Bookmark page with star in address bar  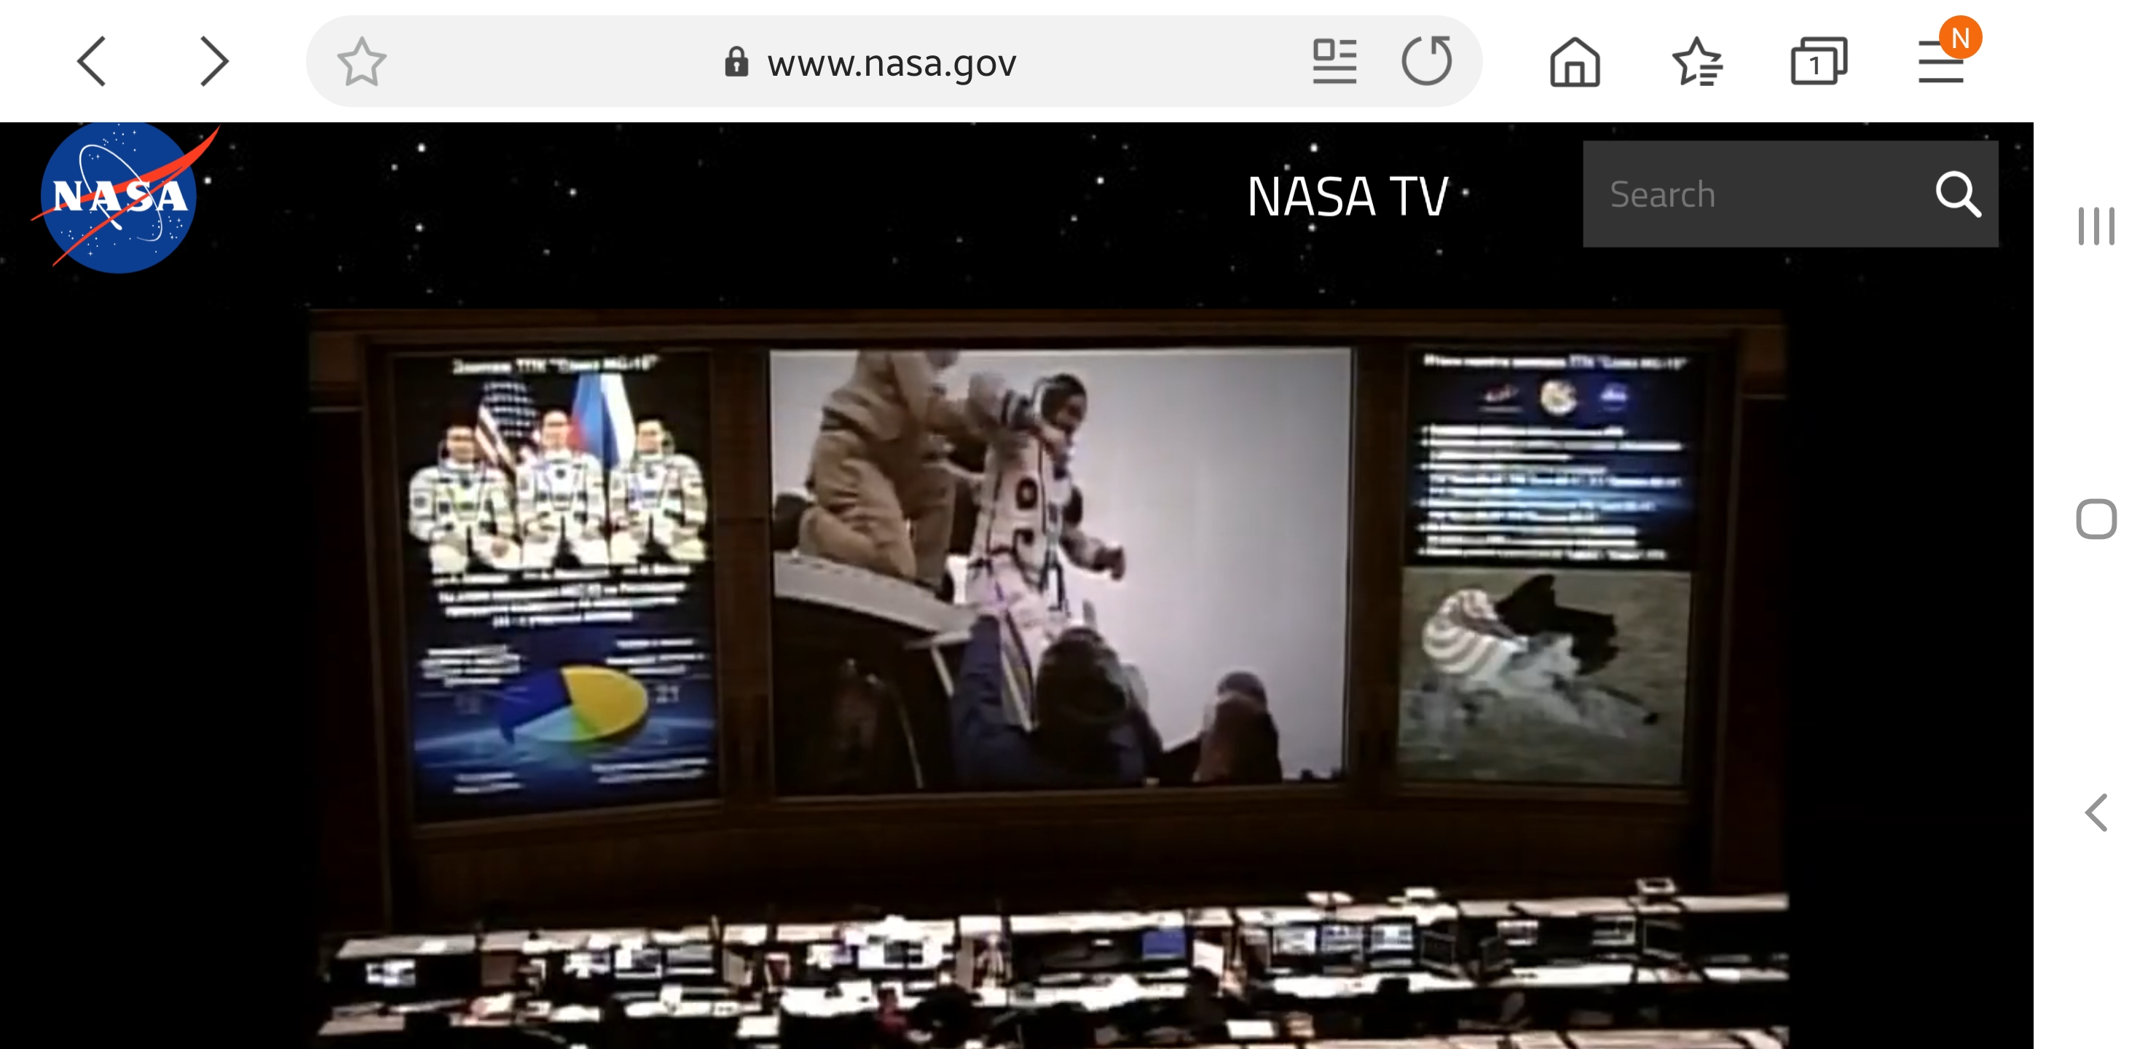pos(361,61)
